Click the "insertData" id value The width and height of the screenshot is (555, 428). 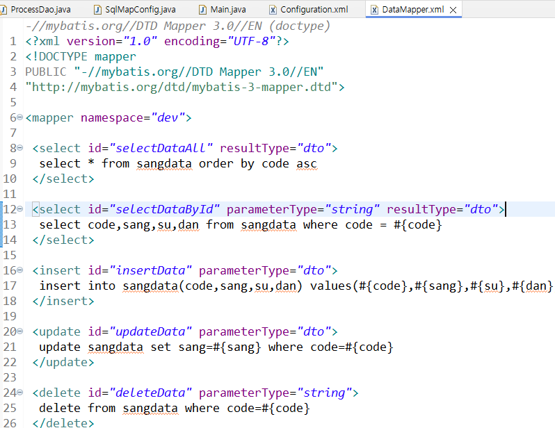pos(151,270)
